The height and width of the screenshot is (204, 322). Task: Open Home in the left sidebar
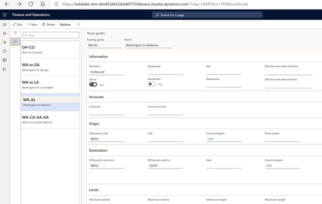pyautogui.click(x=5, y=33)
